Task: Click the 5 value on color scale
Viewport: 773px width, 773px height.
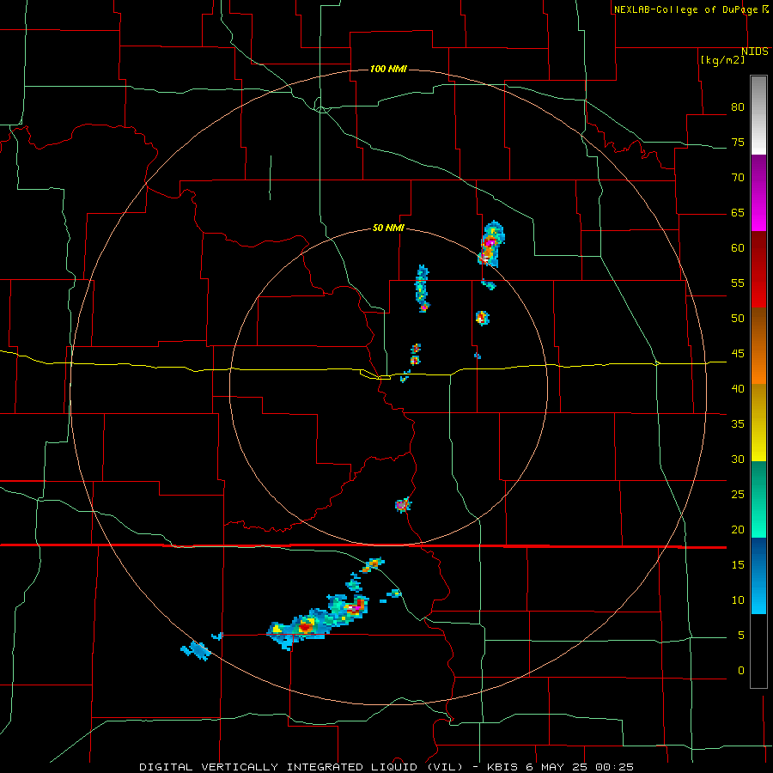Action: [741, 635]
